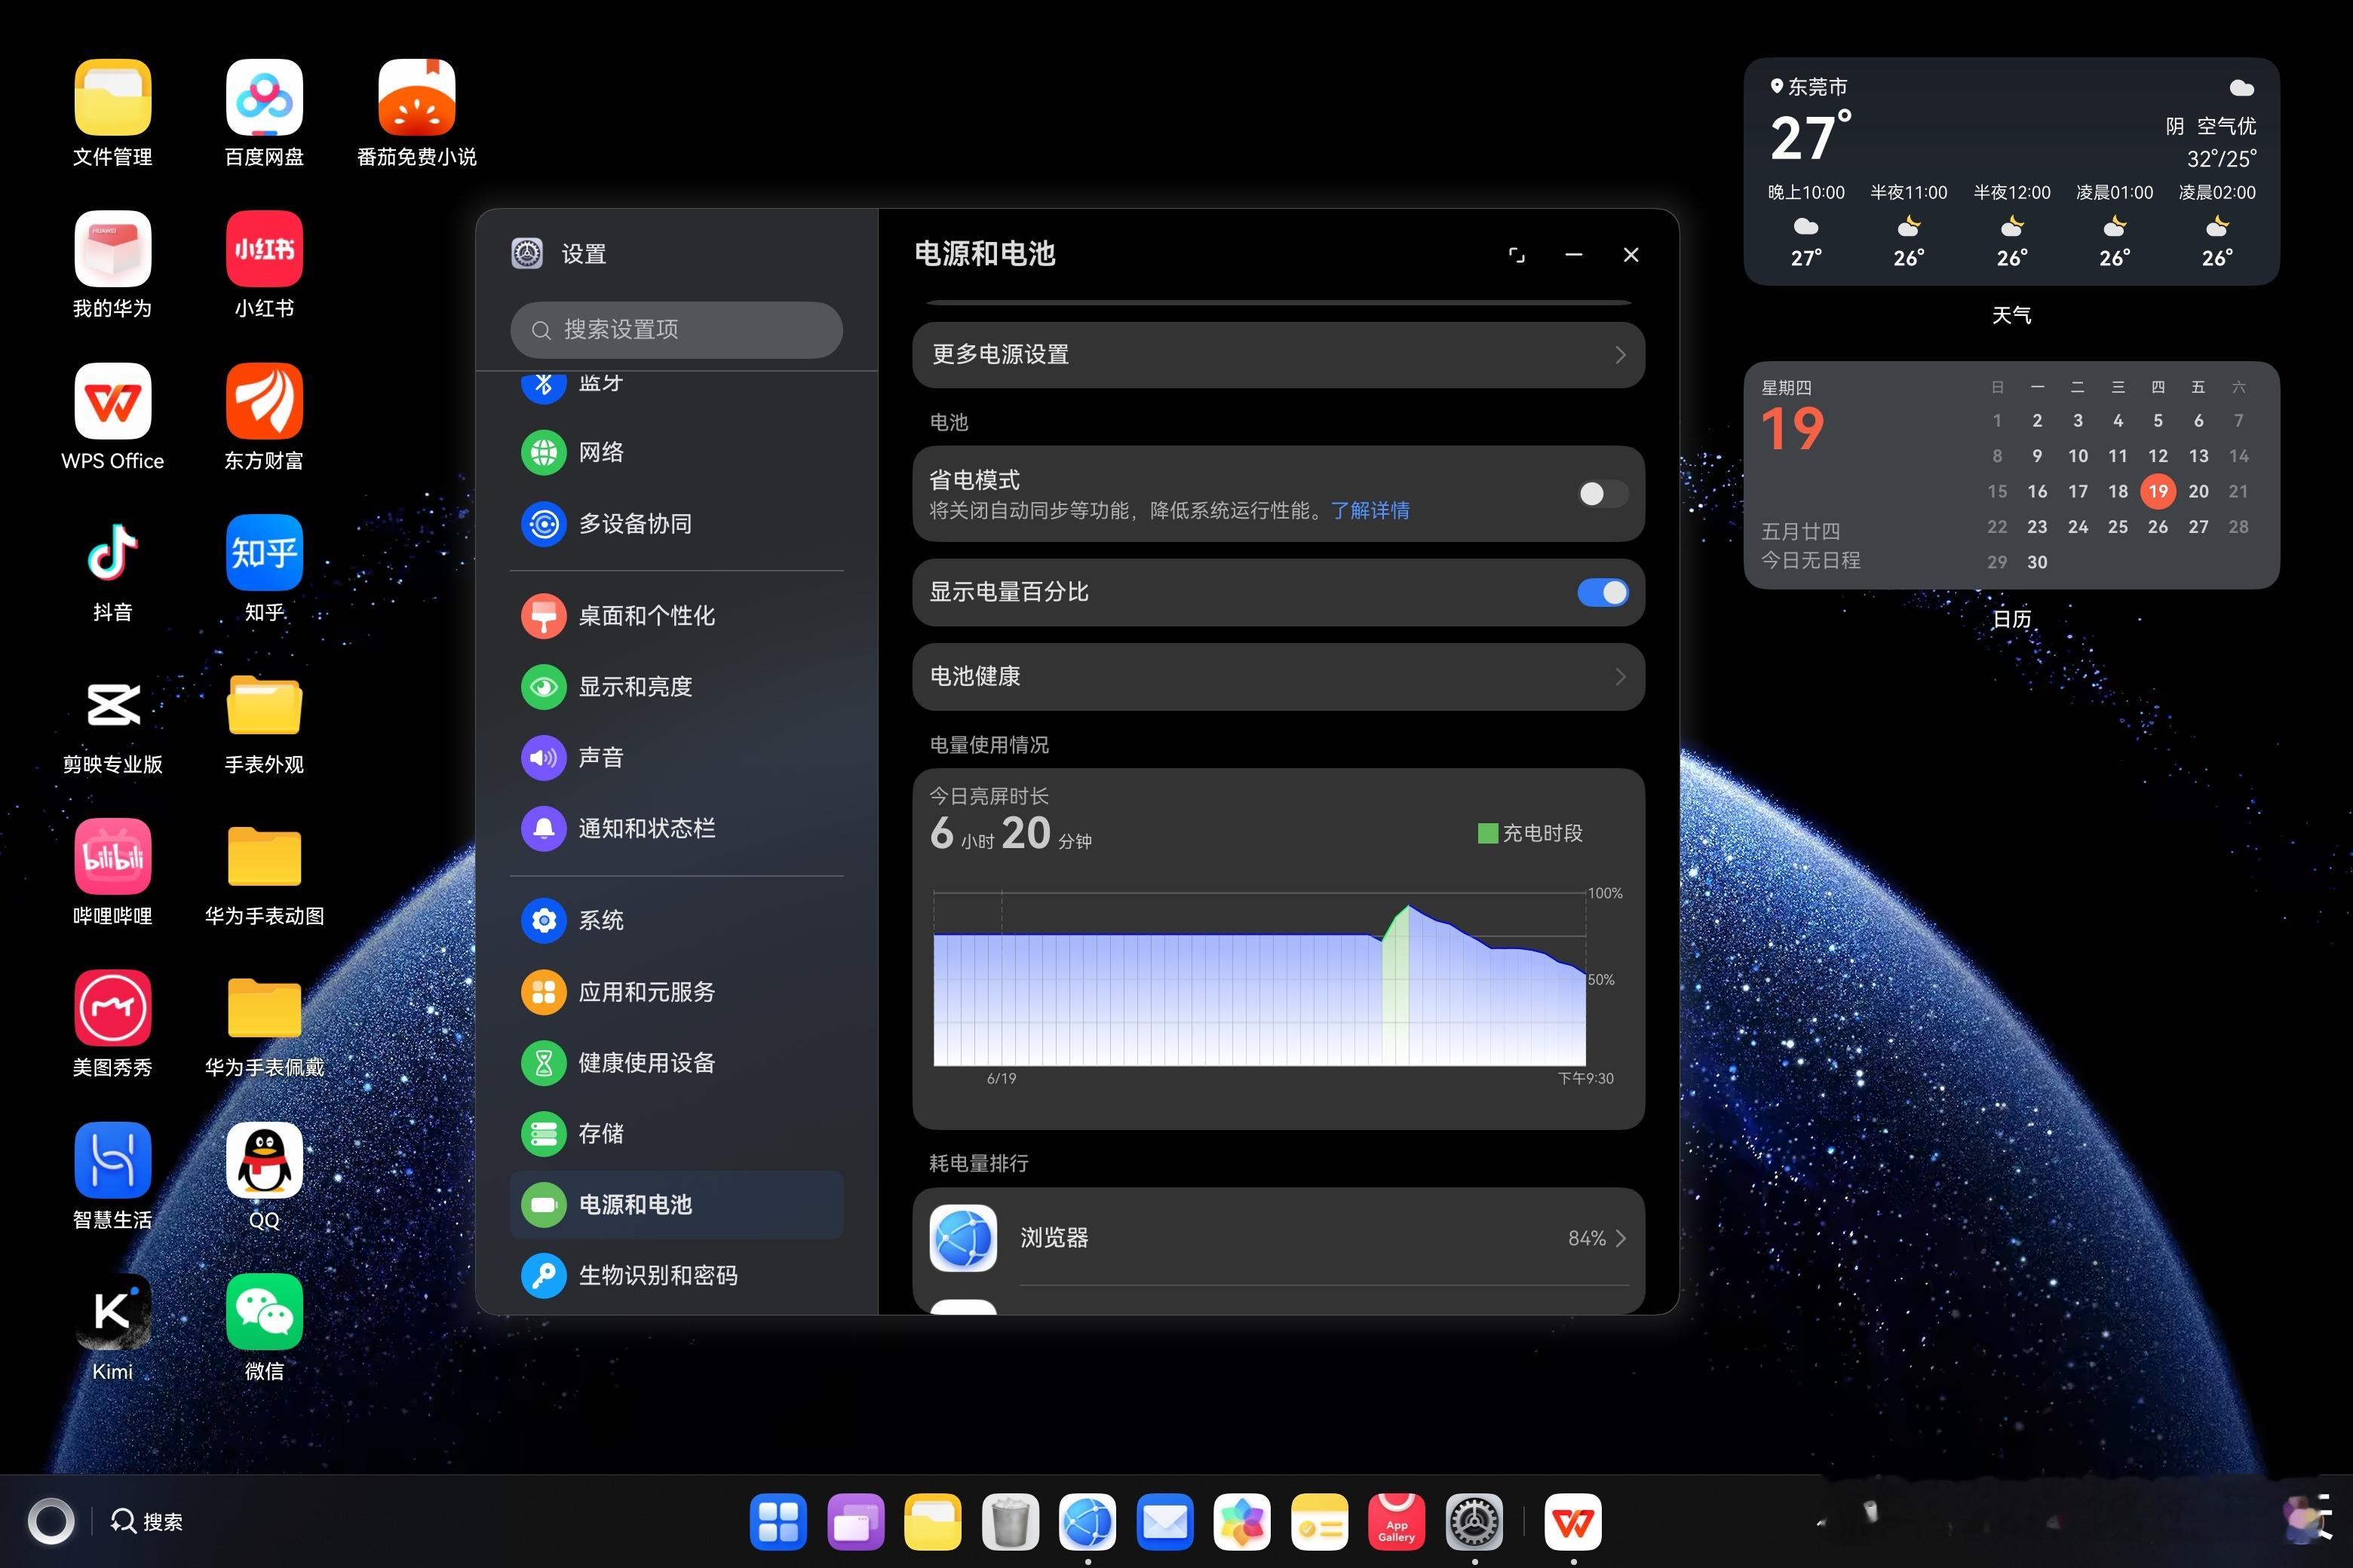The height and width of the screenshot is (1568, 2353).
Task: Select 多设备协同 in settings sidebar
Action: click(676, 524)
